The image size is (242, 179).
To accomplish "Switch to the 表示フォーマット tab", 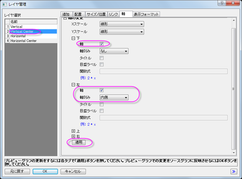I will (x=146, y=14).
